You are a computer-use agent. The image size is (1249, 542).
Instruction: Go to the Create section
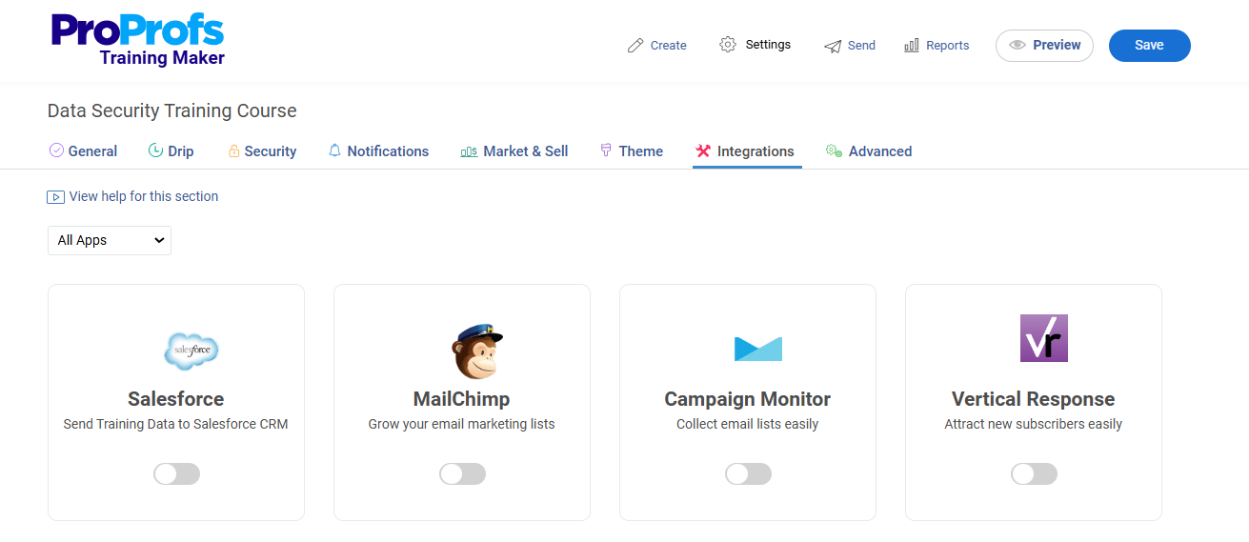tap(657, 45)
